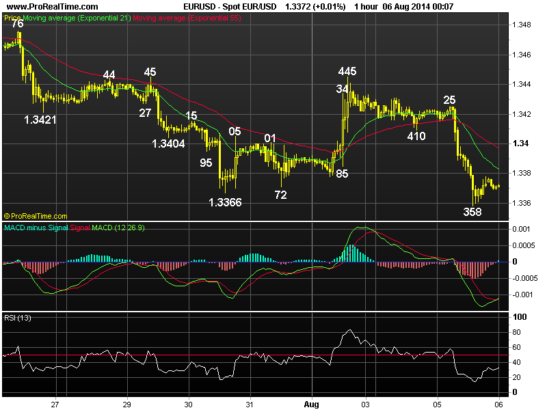Screen dimensions: 547x410
Task: Select the "1.3404" low annotation
Action: [x=168, y=143]
